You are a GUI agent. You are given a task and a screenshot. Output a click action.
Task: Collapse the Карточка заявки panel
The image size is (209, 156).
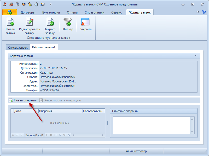click(x=195, y=56)
